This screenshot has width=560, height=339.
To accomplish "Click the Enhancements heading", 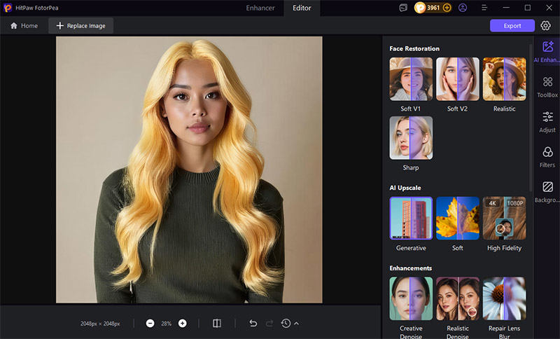I will 411,268.
